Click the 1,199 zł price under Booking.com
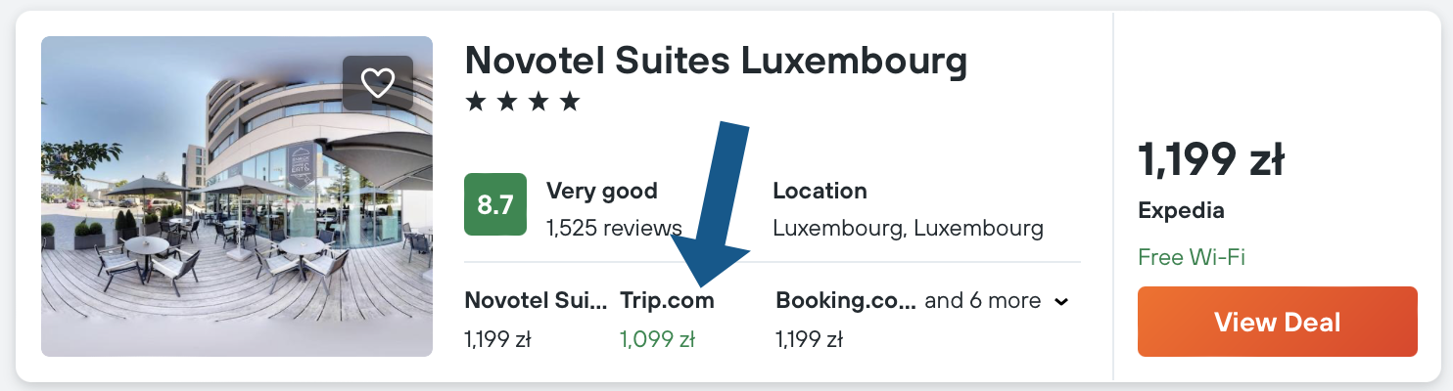 (x=809, y=340)
